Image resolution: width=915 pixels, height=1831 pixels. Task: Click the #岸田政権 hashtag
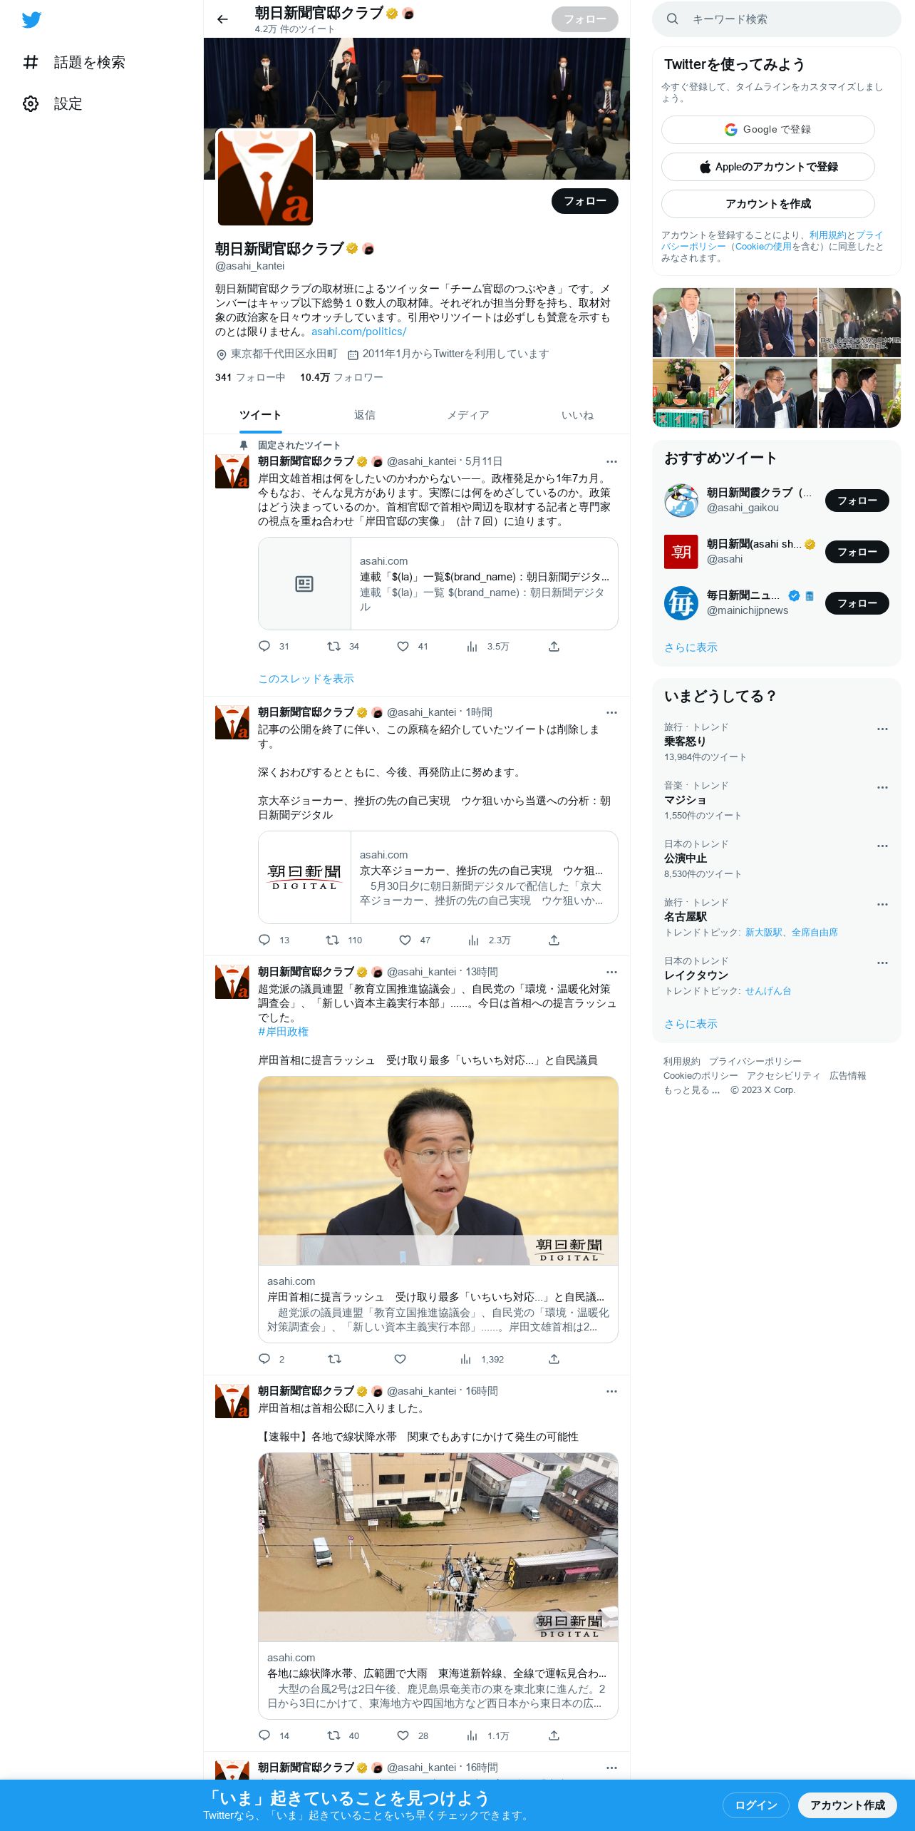(283, 1032)
